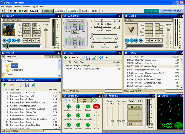Play Deck A using its round play button
The width and height of the screenshot is (185, 134).
(5, 41)
